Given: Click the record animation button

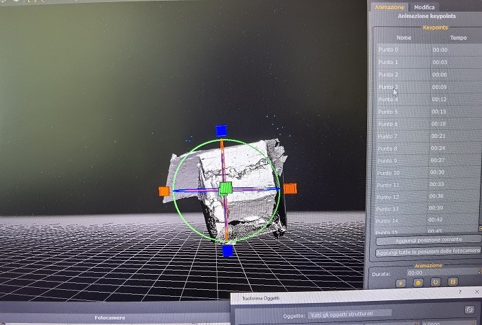Looking at the screenshot, I should coord(417,282).
